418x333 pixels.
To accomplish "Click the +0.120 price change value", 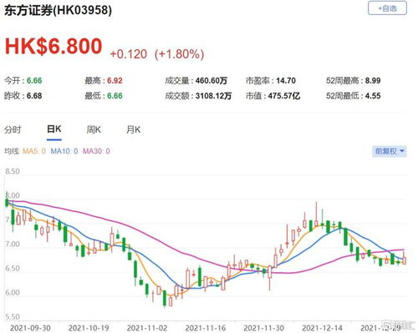I will point(129,54).
